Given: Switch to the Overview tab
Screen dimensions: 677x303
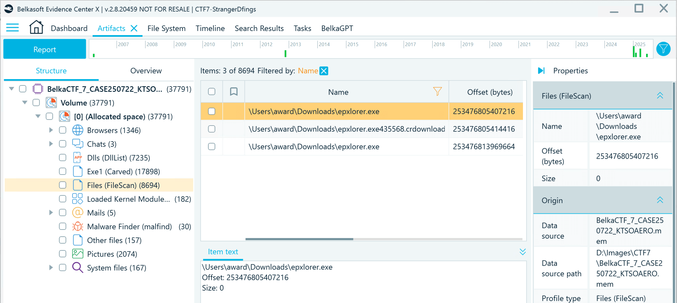Looking at the screenshot, I should [146, 71].
